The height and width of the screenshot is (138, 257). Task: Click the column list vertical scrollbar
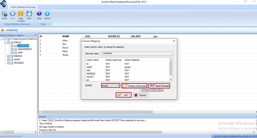click(170, 69)
